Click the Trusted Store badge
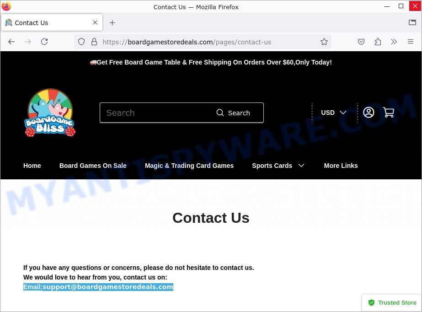This screenshot has width=422, height=312. [x=392, y=302]
